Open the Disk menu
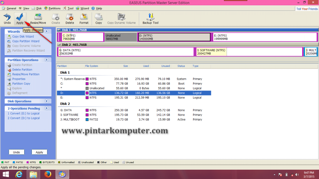The width and height of the screenshot is (319, 179). pos(37,8)
